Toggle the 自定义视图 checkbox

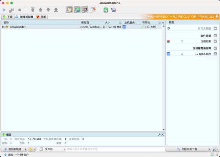tap(215, 28)
